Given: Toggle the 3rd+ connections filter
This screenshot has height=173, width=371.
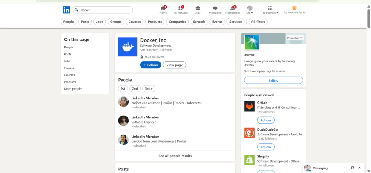Looking at the screenshot, I should pos(149,88).
